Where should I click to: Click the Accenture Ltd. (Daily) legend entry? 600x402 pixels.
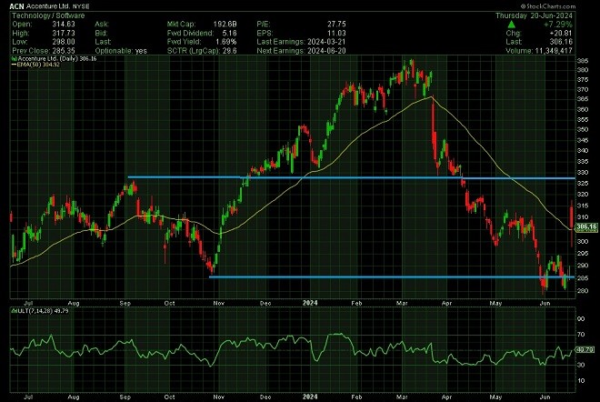click(54, 58)
